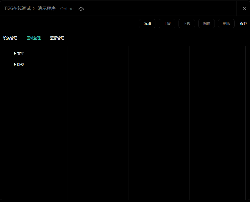The image size is (250, 202).
Task: Expand the 卧室 node arrow
Action: tap(15, 64)
